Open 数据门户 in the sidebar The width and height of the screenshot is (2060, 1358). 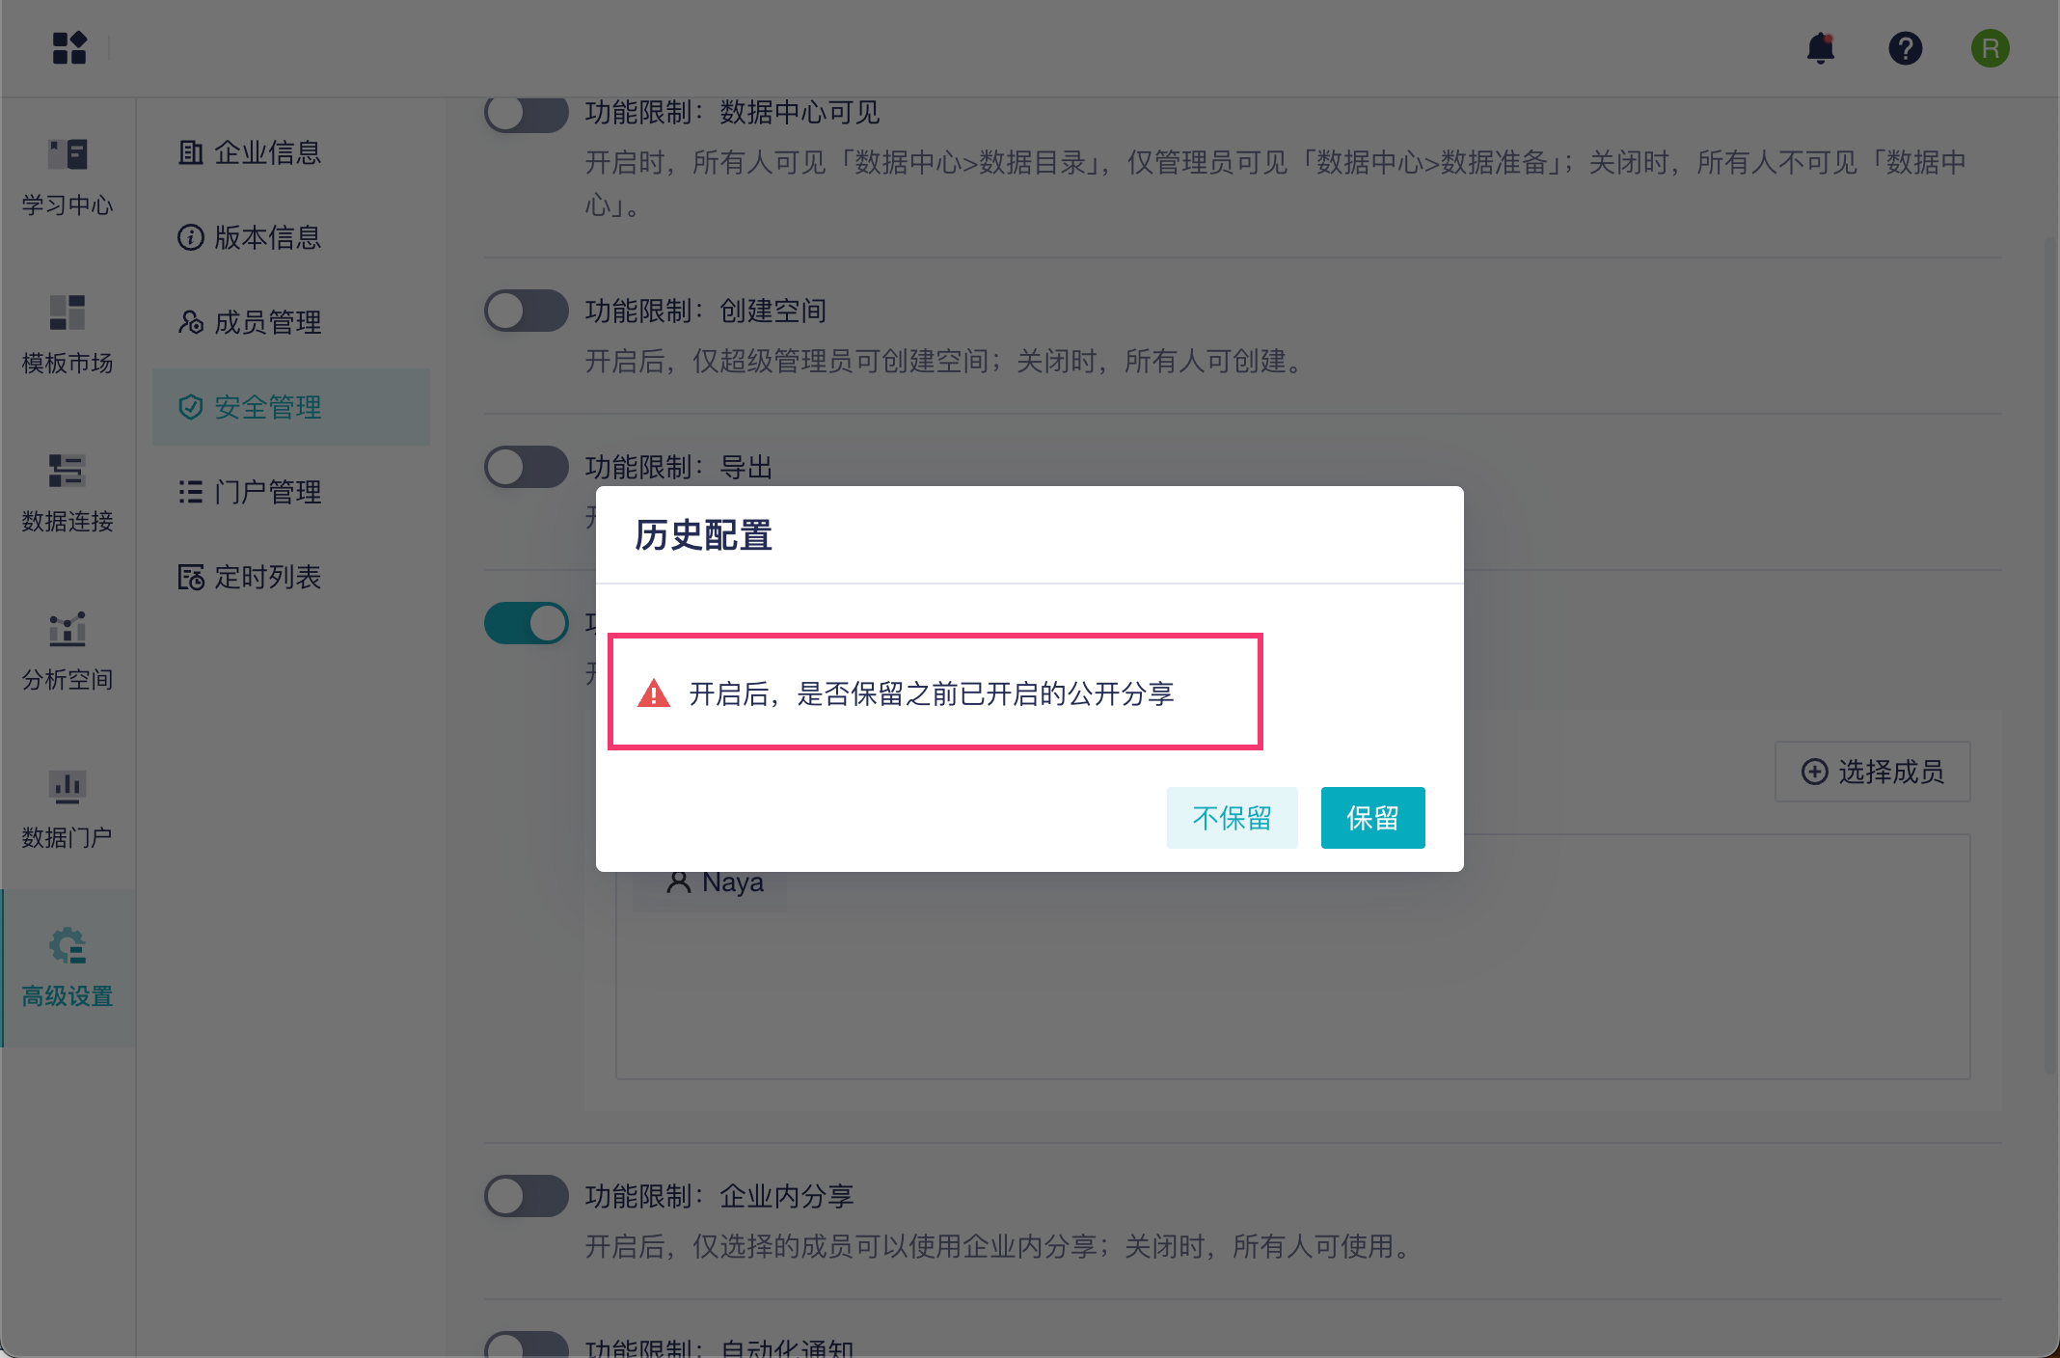68,809
